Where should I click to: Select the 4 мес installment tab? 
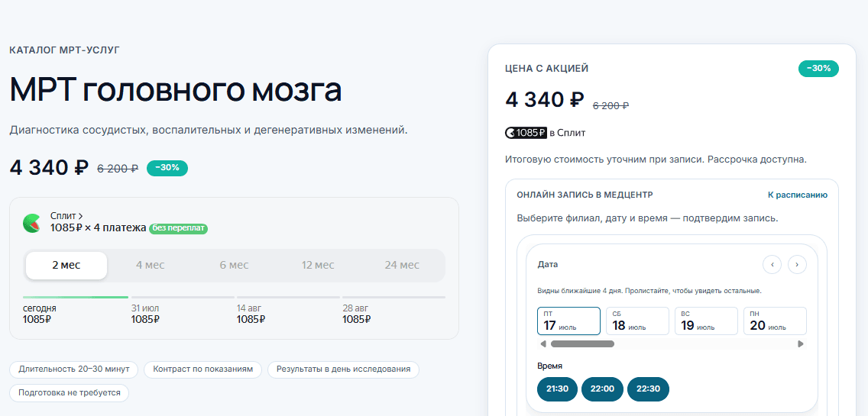151,266
